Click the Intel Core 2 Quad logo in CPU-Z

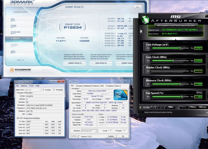[x=121, y=95]
